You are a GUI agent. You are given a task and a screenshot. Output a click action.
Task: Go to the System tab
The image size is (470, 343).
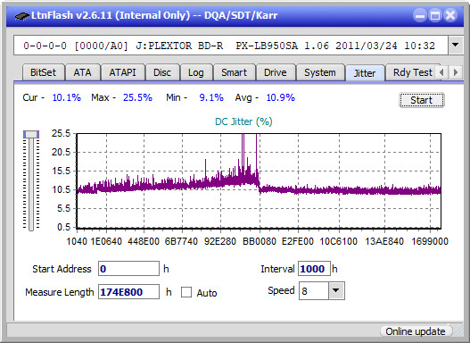click(x=320, y=72)
